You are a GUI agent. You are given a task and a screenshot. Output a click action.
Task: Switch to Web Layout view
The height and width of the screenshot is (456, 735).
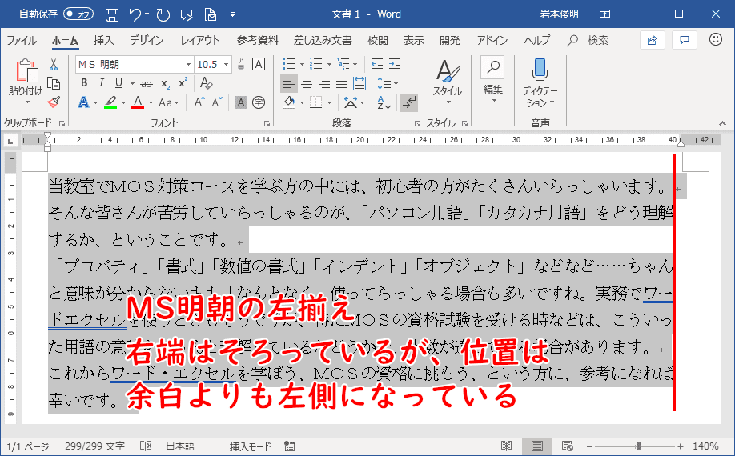click(x=567, y=446)
